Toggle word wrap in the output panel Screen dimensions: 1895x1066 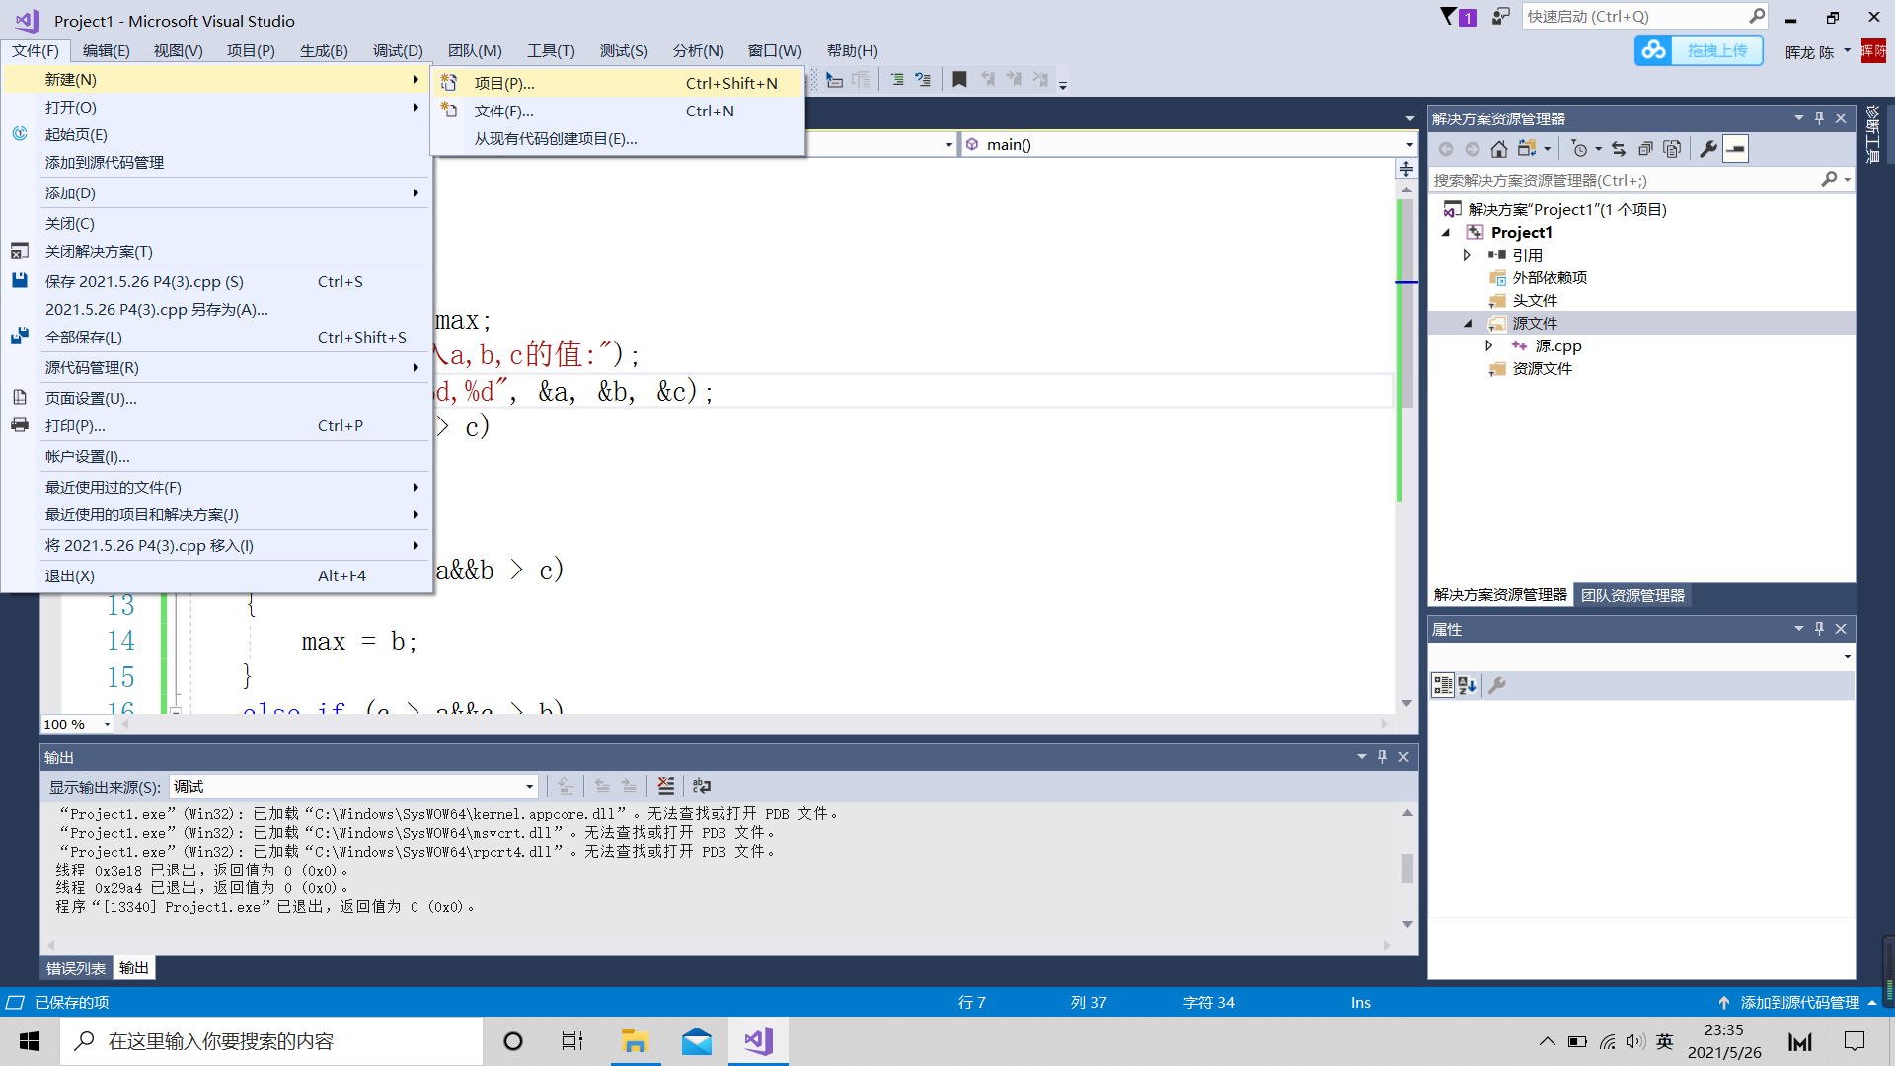click(702, 786)
